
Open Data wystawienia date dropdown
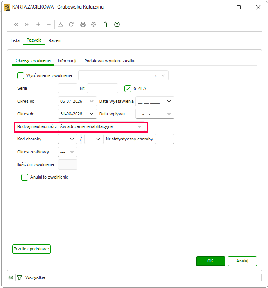point(169,101)
